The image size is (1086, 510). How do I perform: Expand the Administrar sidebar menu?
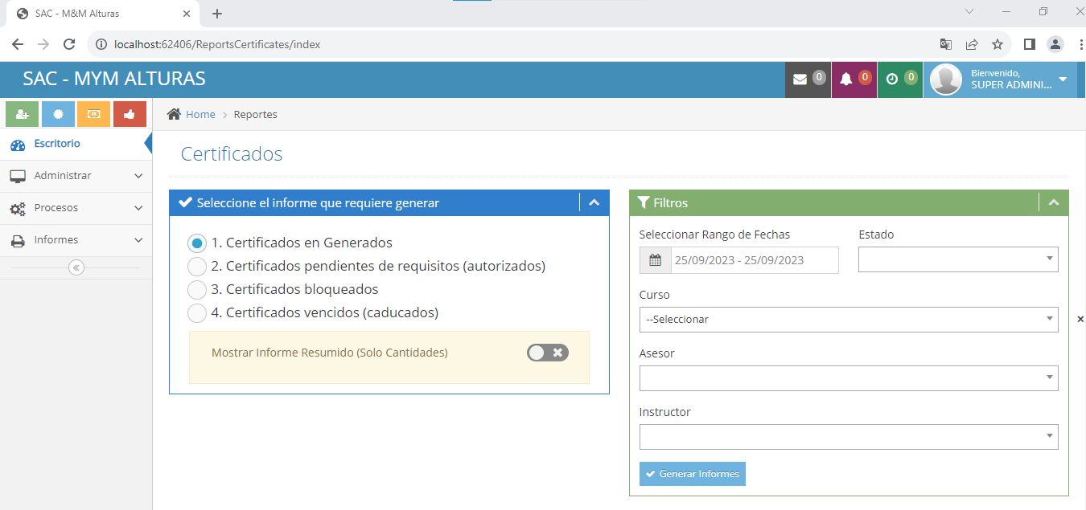(76, 176)
